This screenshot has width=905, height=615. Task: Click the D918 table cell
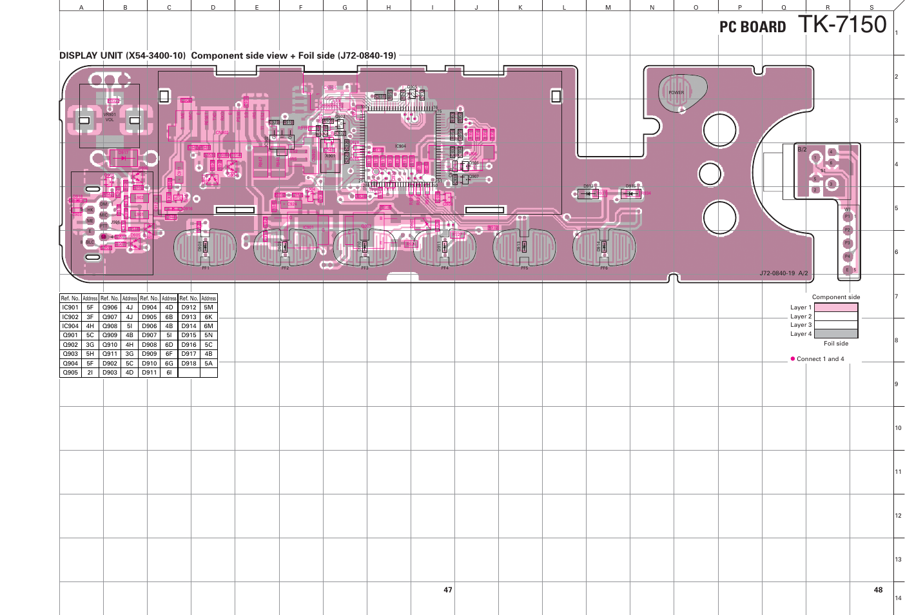(x=189, y=364)
